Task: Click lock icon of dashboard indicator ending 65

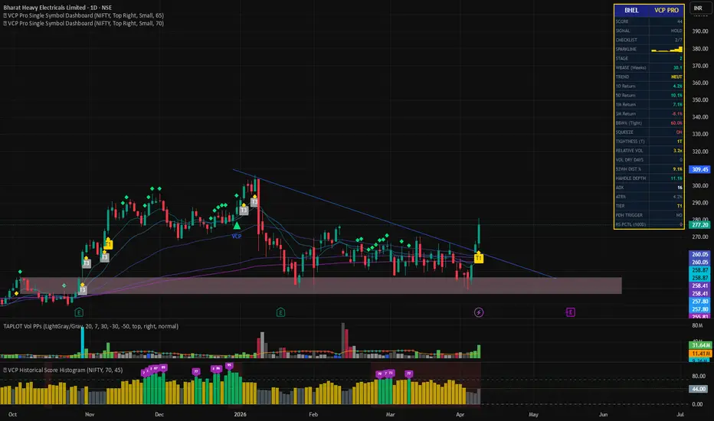Action: pyautogui.click(x=5, y=15)
